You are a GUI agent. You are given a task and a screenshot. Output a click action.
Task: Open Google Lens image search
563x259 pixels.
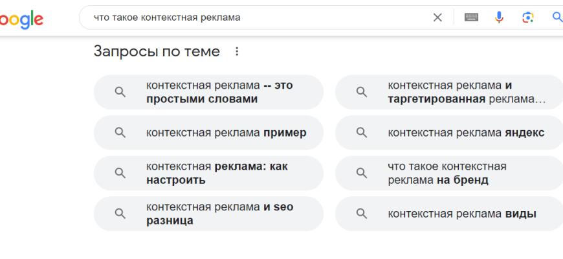528,17
